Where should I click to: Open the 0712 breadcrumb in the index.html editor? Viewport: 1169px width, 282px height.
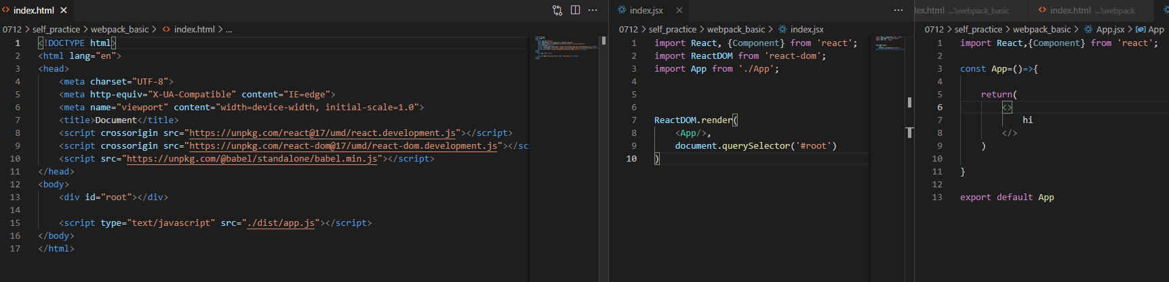pos(12,30)
